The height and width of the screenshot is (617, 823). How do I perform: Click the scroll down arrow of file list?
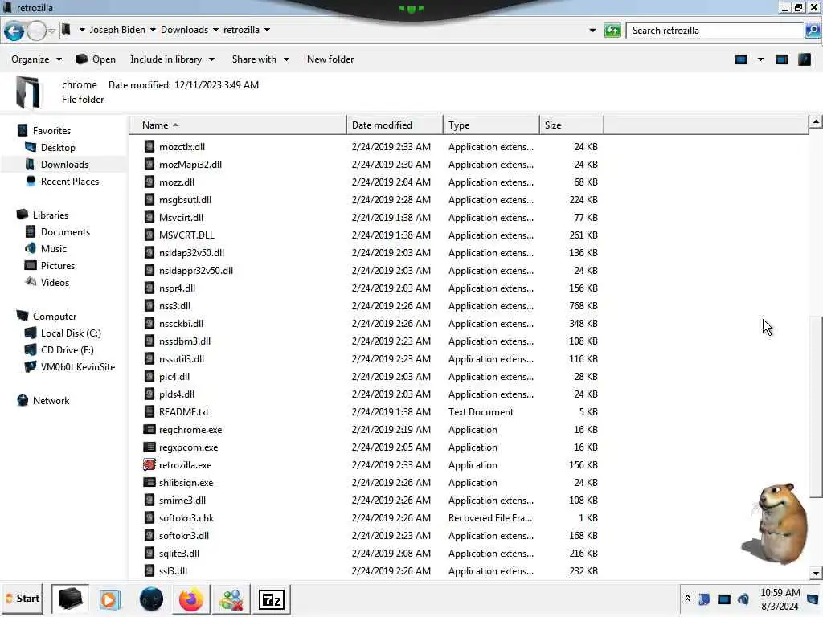click(815, 573)
